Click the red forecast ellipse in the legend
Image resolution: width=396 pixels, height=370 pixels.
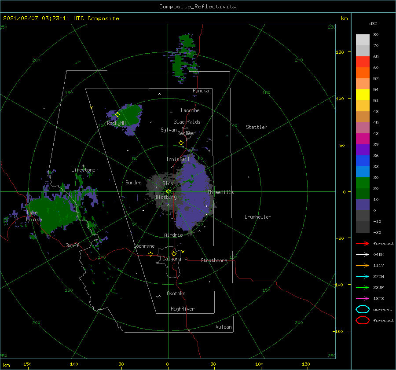pyautogui.click(x=363, y=320)
